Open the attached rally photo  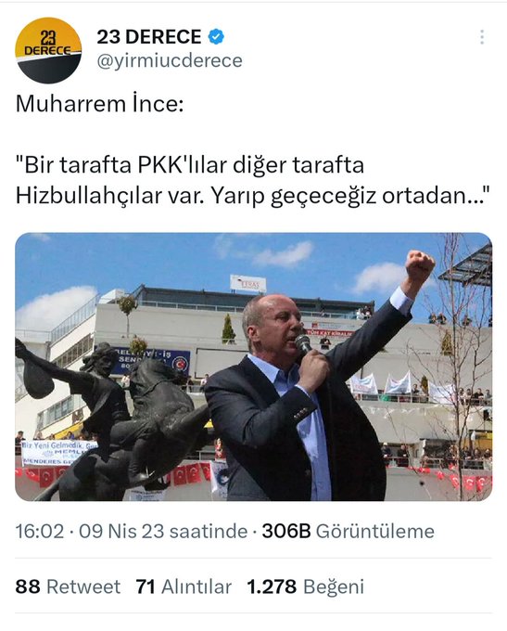[253, 367]
